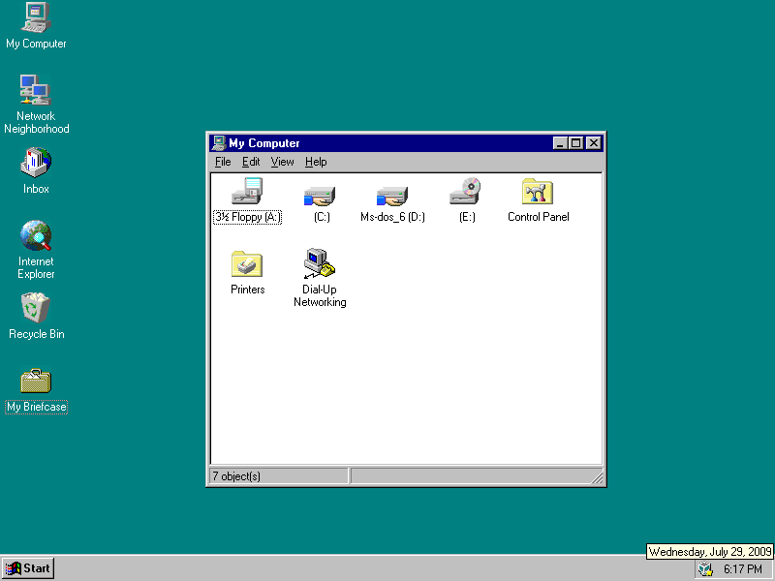Select My Briefcase desktop icon

coord(36,381)
